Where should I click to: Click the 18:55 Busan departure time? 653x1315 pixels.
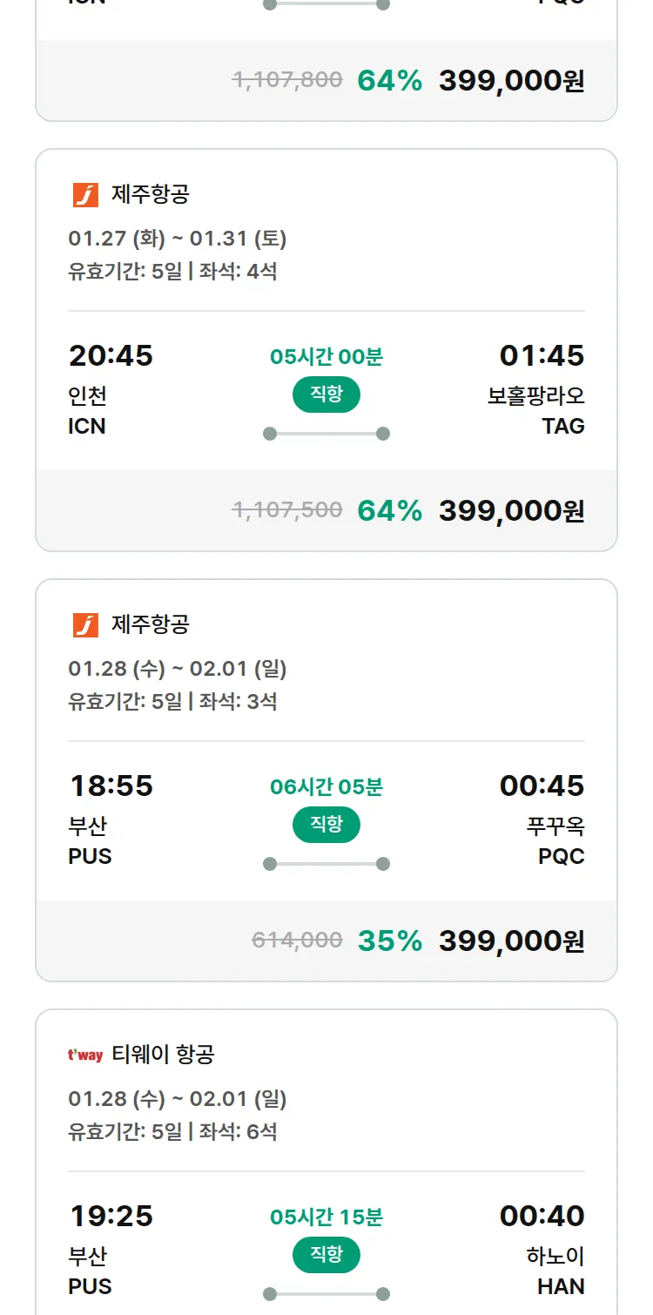pos(111,786)
